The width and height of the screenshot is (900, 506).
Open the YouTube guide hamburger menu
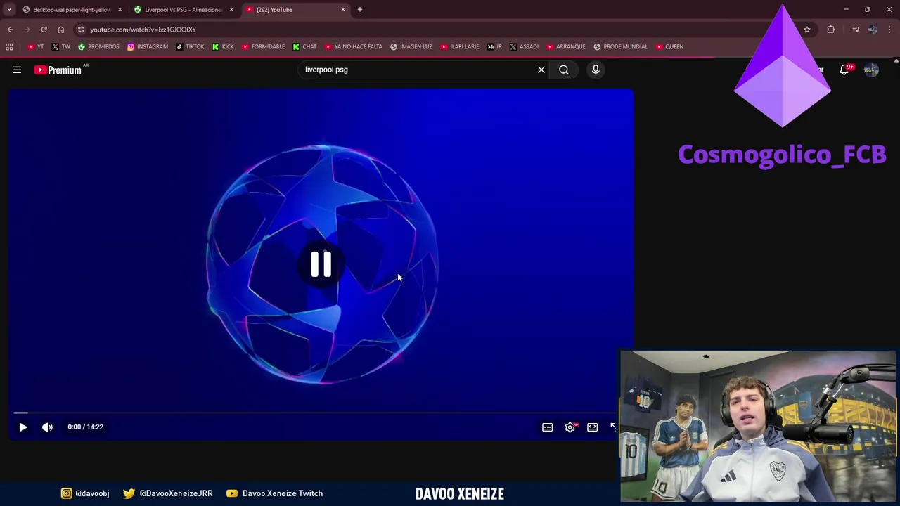pyautogui.click(x=17, y=70)
